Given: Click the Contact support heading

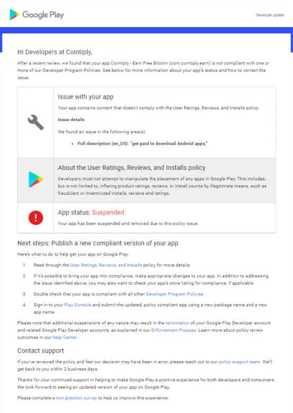Looking at the screenshot, I should [x=41, y=351].
